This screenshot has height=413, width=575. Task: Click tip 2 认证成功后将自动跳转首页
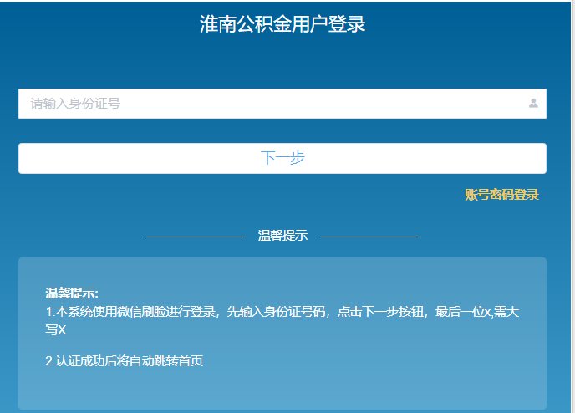(x=124, y=361)
